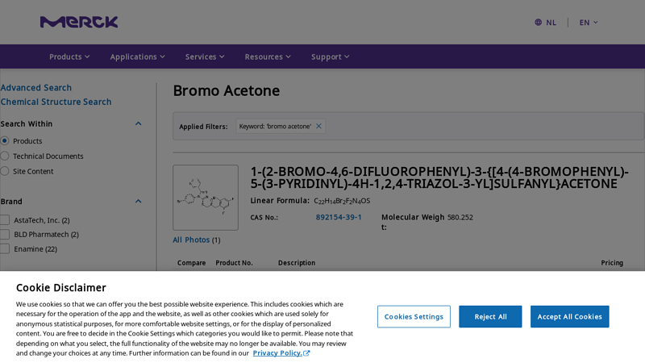
Task: Open Advanced Search
Action: pos(36,88)
